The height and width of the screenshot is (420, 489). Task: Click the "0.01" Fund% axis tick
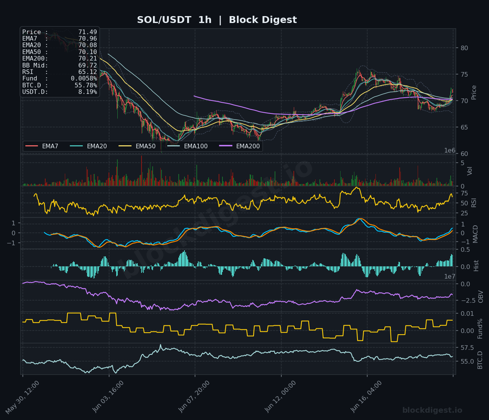467,314
